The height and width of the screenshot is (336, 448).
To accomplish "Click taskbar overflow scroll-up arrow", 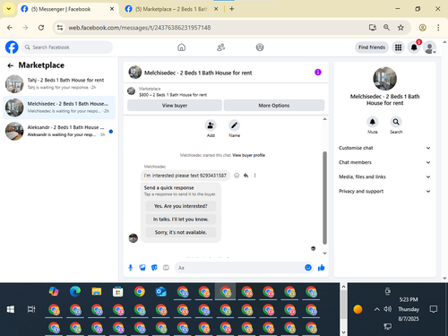I will pos(343,287).
